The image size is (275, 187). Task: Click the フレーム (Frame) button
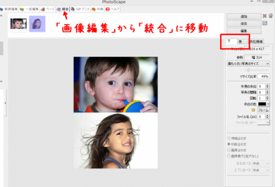(x=263, y=110)
